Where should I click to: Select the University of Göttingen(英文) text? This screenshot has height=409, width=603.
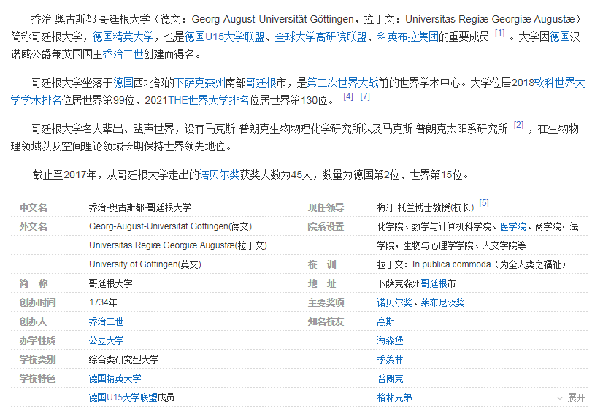tap(145, 264)
